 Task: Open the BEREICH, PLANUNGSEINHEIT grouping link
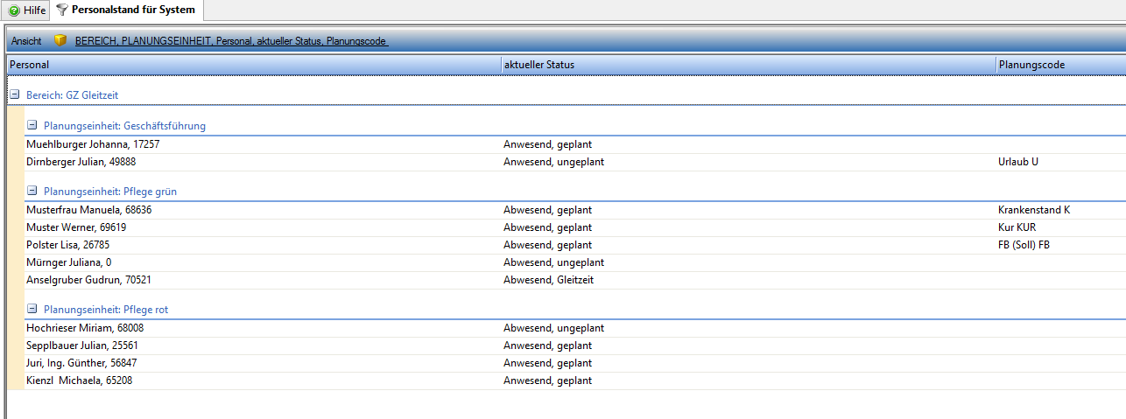(231, 41)
